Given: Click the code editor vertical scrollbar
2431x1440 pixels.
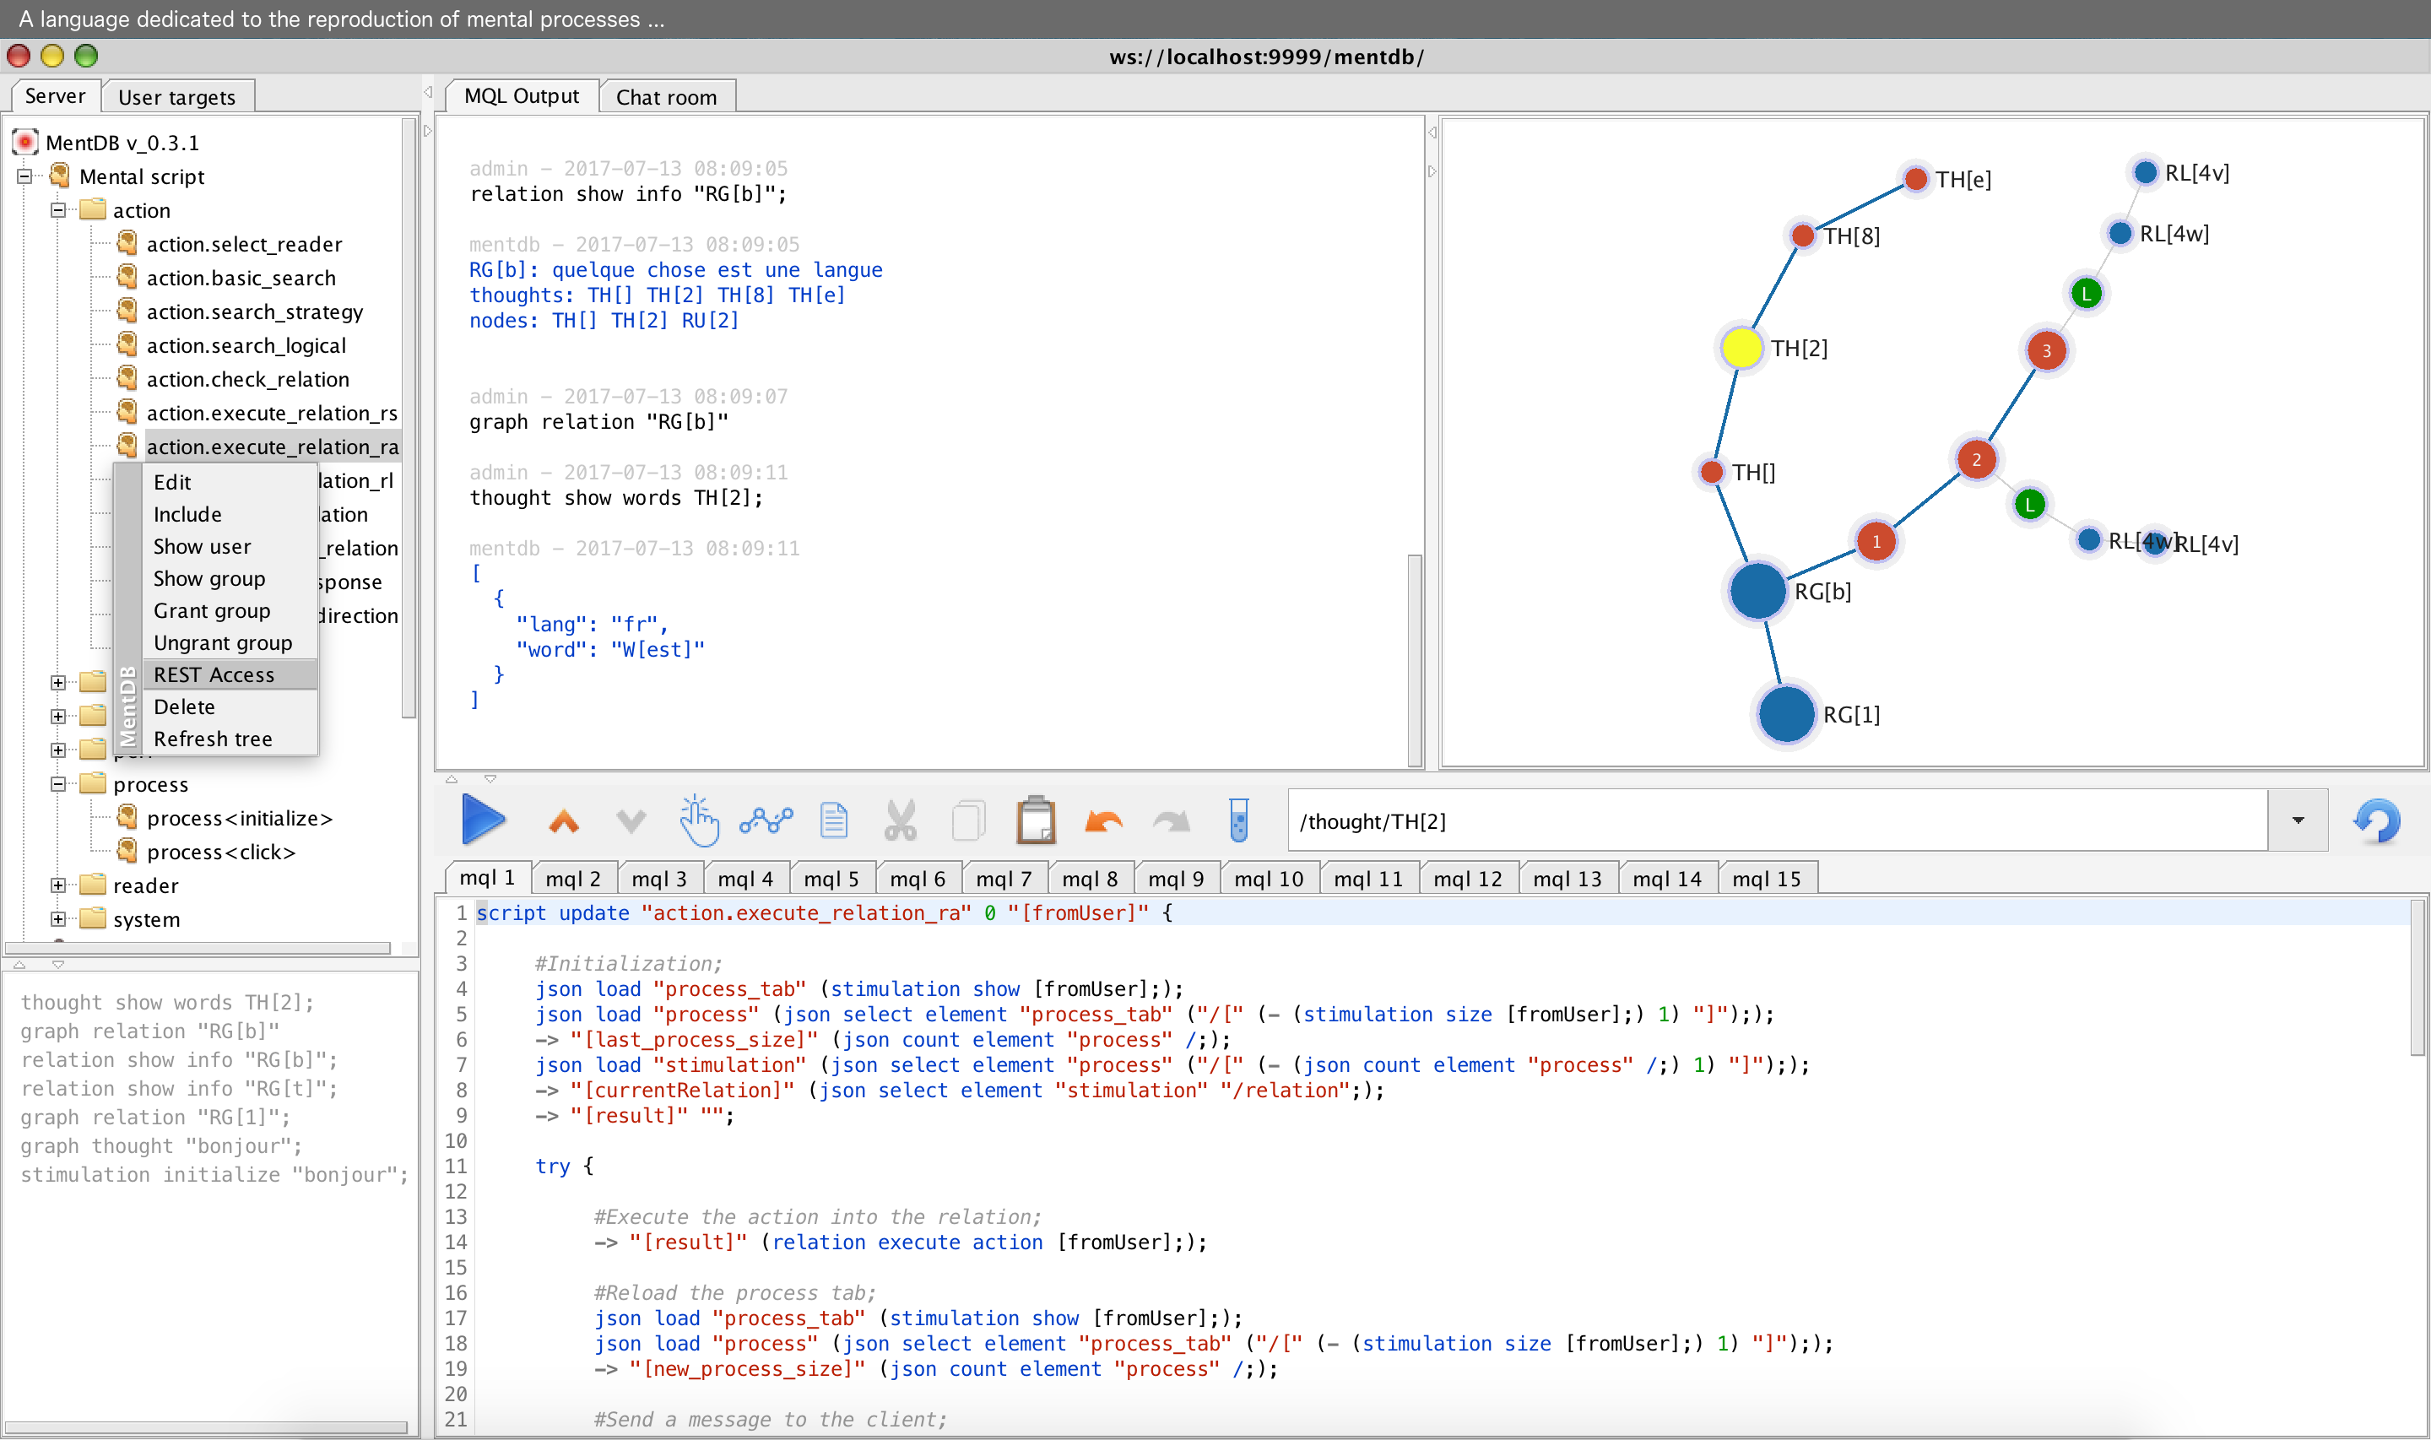Looking at the screenshot, I should coord(2417,976).
